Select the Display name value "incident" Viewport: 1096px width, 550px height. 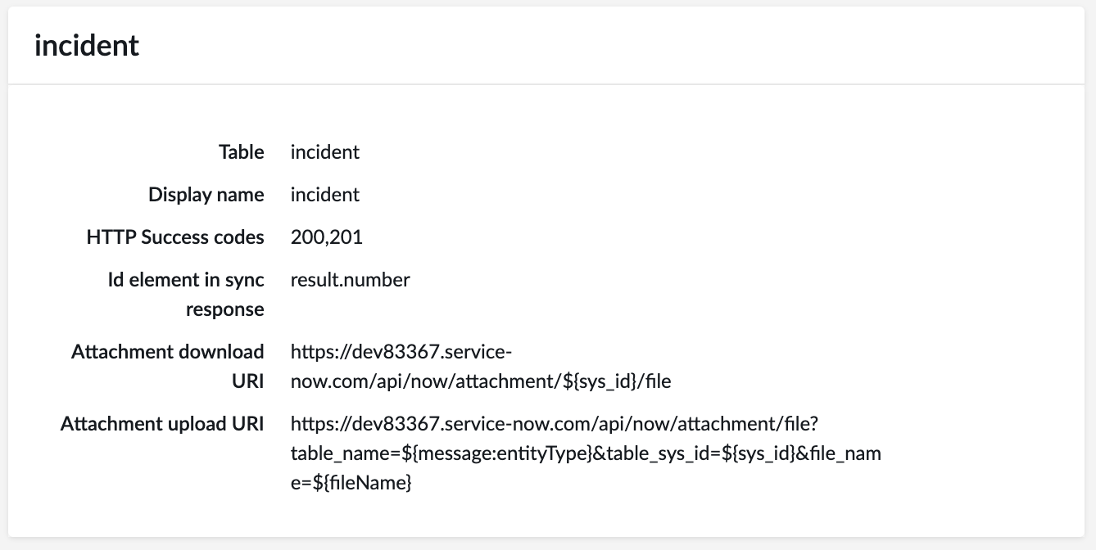pyautogui.click(x=324, y=195)
